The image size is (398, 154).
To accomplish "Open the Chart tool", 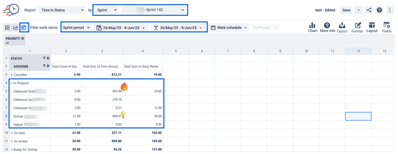I will pyautogui.click(x=312, y=27).
